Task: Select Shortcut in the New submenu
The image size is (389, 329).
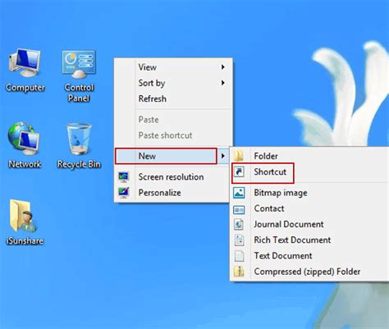Action: pyautogui.click(x=309, y=172)
